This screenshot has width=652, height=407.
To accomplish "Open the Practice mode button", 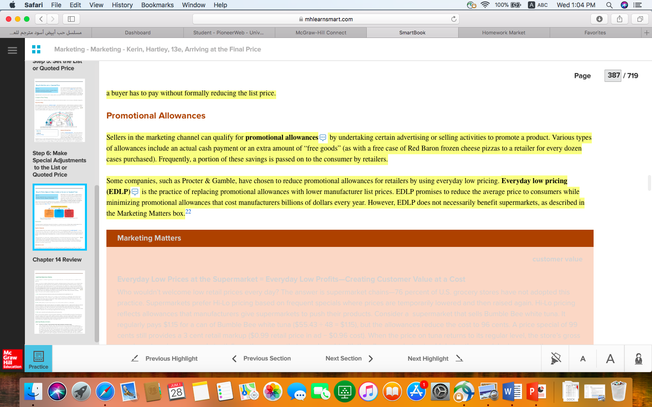I will (x=38, y=359).
